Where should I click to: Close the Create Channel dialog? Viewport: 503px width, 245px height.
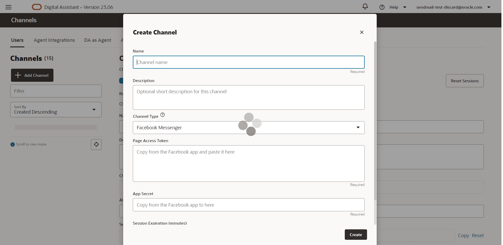[x=362, y=32]
